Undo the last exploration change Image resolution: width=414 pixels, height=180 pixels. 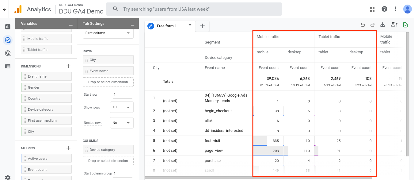point(363,25)
